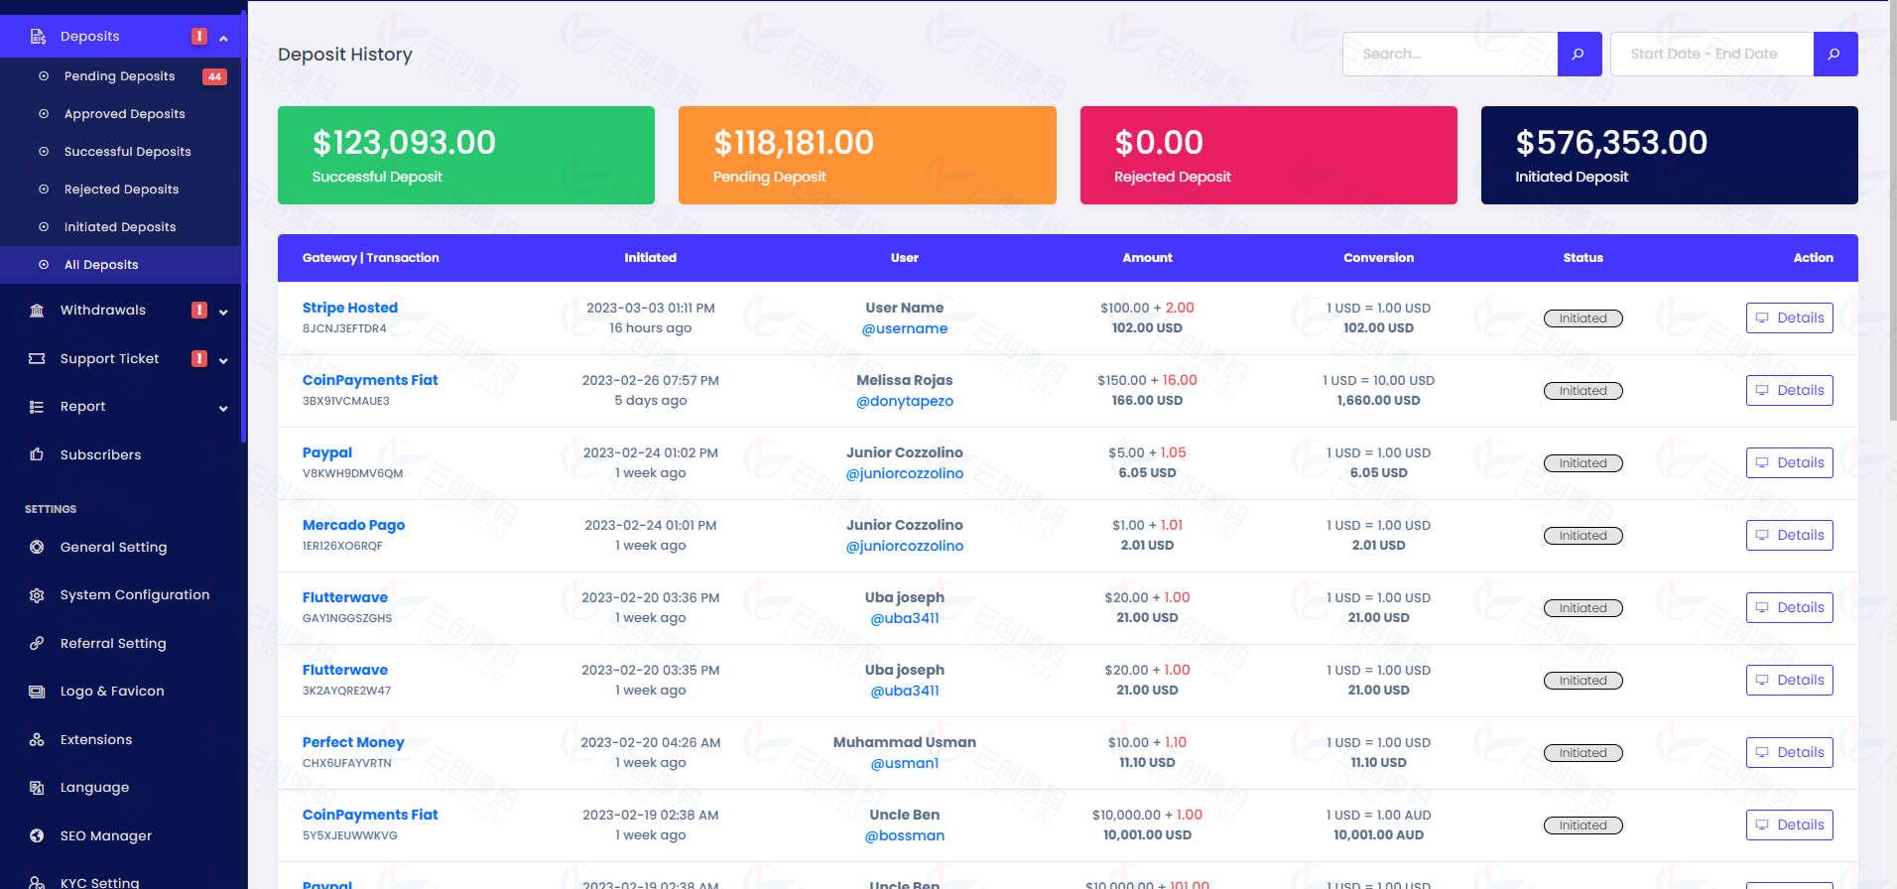Screen dimensions: 1897x889
Task: Click the Initiated status badge for Stripe Hosted
Action: pyautogui.click(x=1582, y=318)
